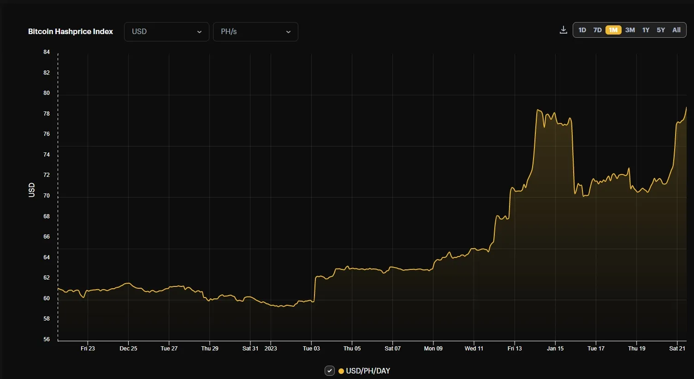This screenshot has width=694, height=379.
Task: Click the Sat 31 date label
Action: point(250,349)
